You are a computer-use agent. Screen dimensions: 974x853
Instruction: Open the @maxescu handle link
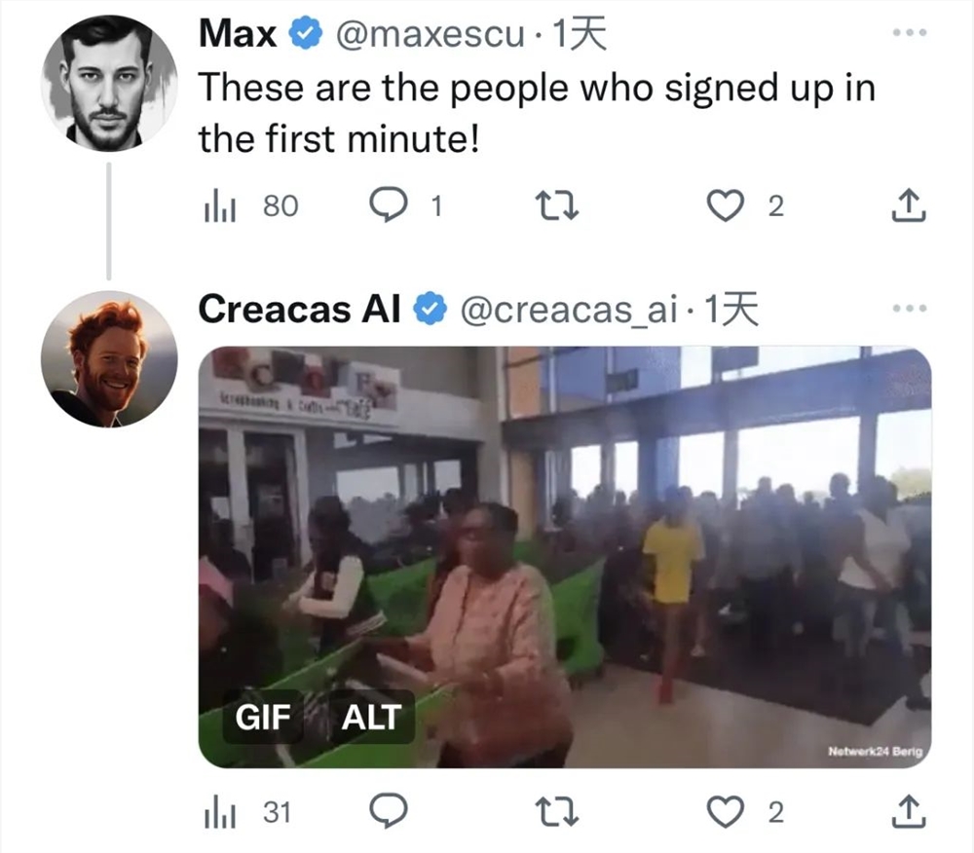pyautogui.click(x=430, y=33)
